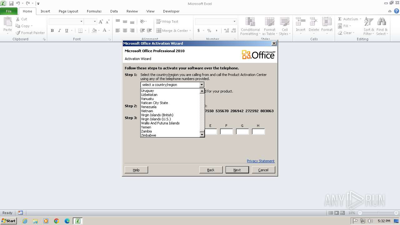Select Zimbabwe from country list
The image size is (400, 225).
(x=148, y=135)
